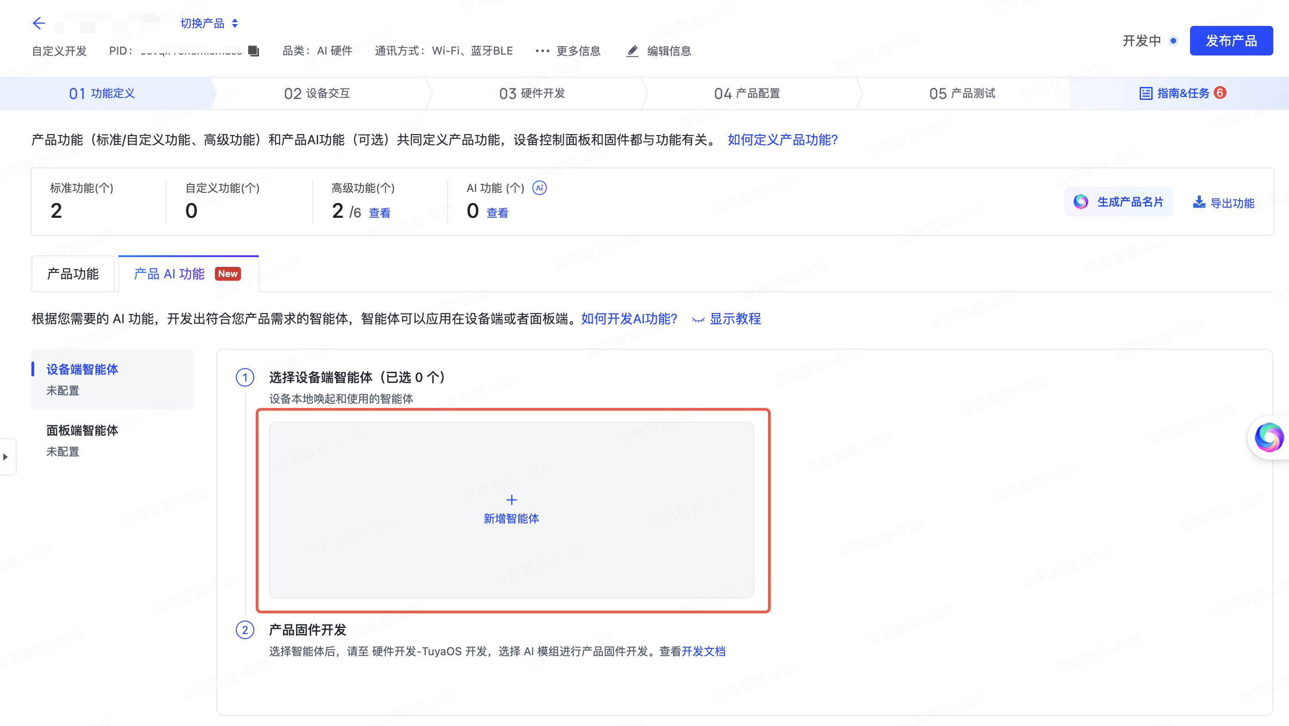1289x726 pixels.
Task: View AI functions via 查看 beside 0
Action: 497,213
